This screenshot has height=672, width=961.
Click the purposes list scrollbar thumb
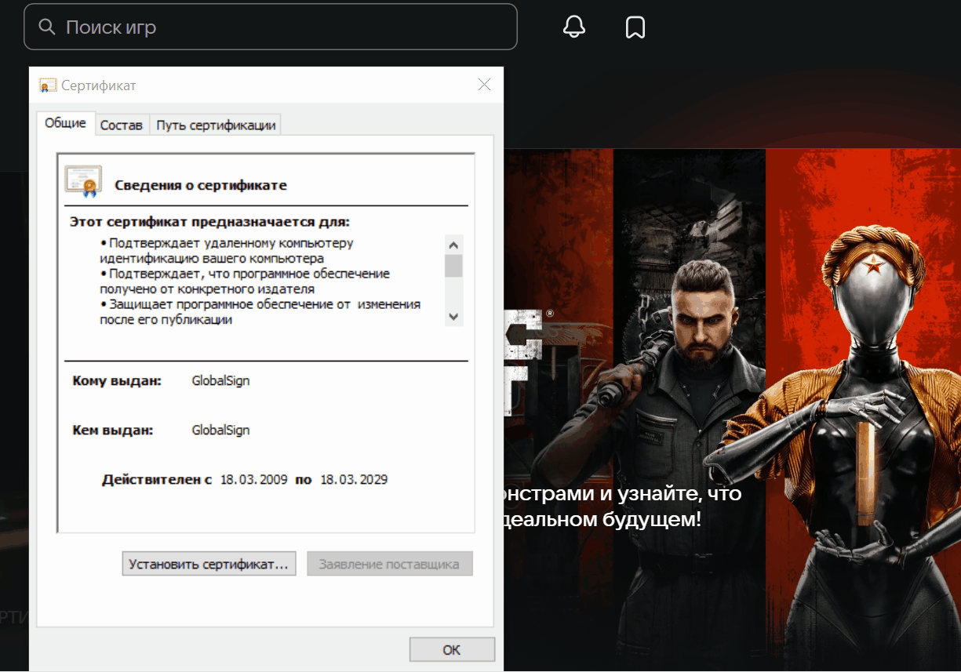point(453,266)
